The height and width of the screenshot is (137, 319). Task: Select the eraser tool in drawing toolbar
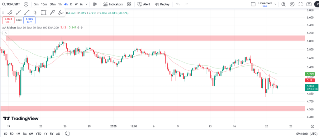click(x=61, y=12)
